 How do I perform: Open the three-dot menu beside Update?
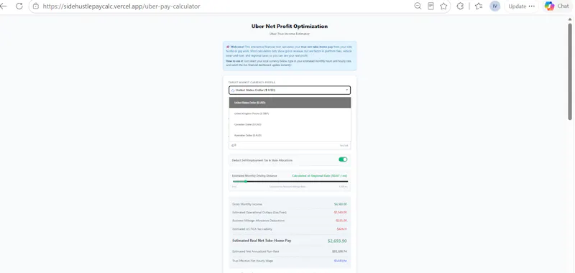(532, 6)
